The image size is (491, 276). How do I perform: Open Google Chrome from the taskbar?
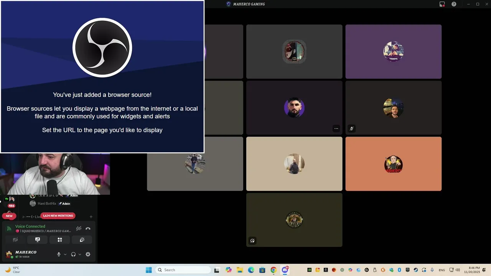tap(273, 270)
